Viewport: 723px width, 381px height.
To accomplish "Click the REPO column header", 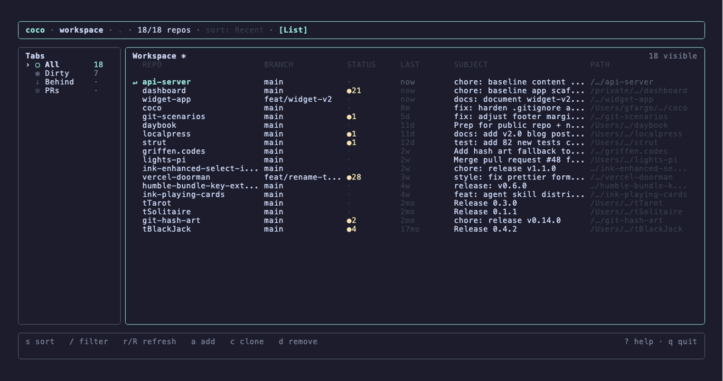I will tap(152, 65).
